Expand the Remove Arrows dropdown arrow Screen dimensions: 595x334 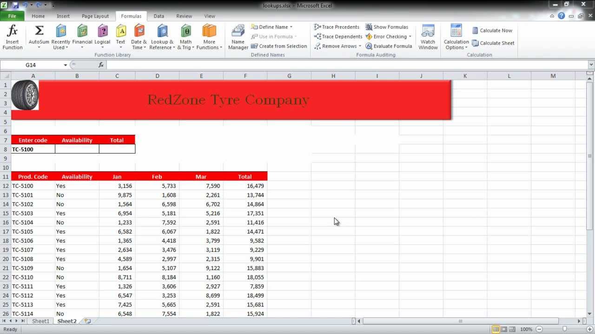(360, 46)
